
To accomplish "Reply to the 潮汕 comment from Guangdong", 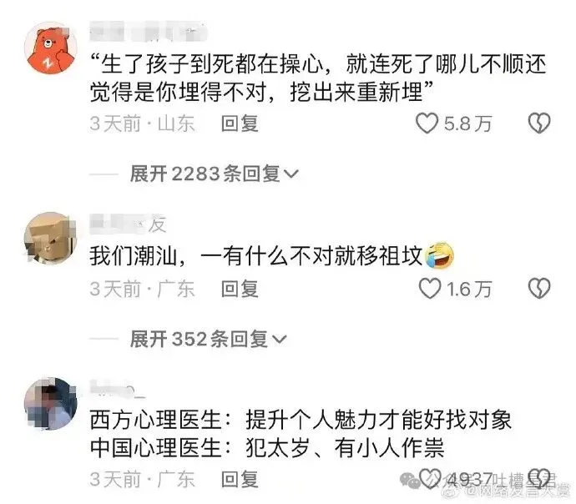I will 240,289.
